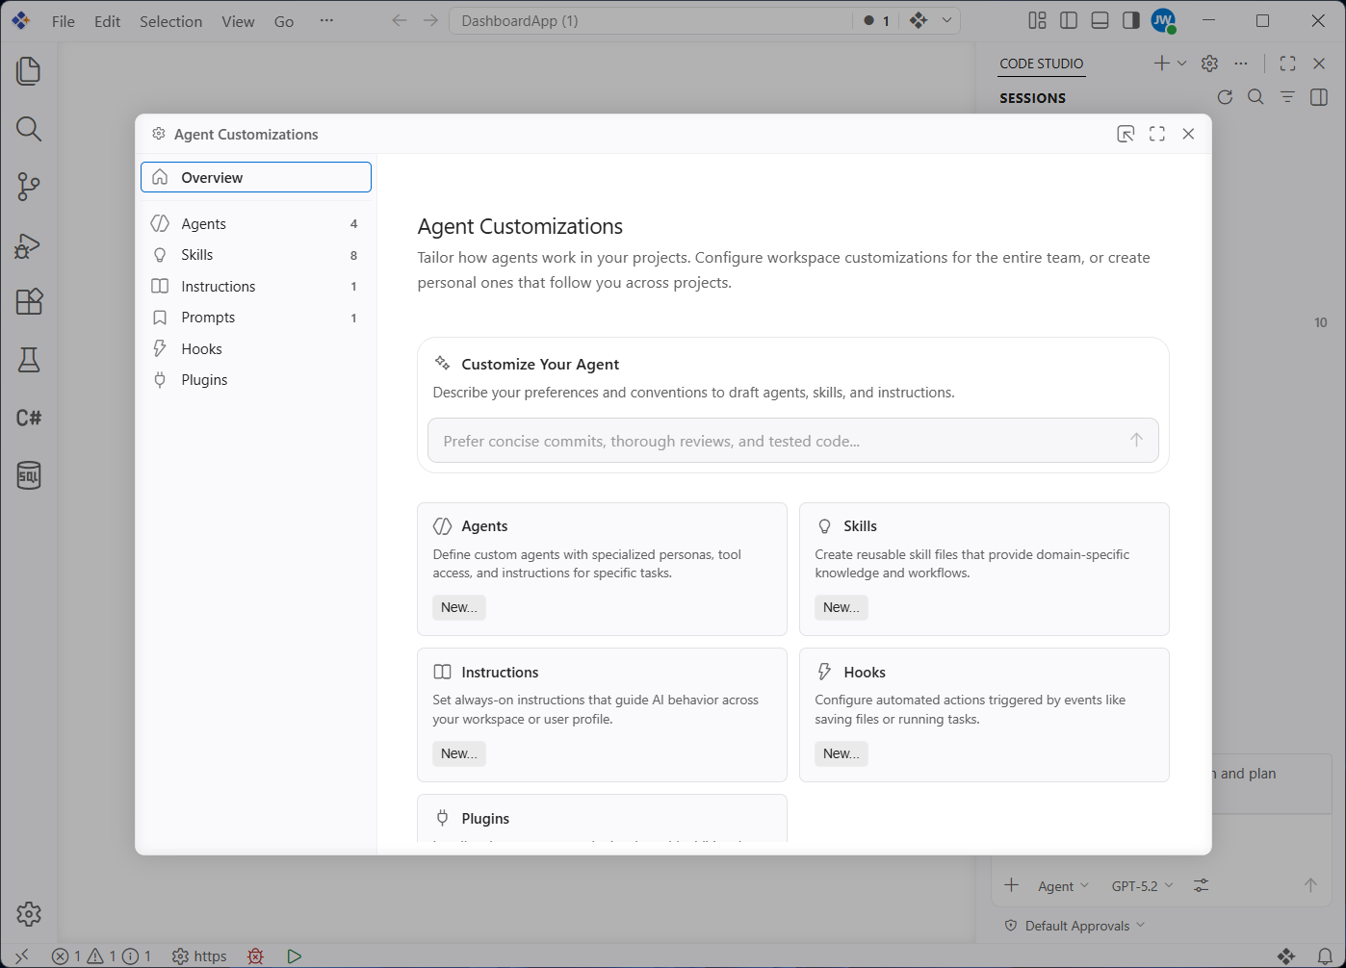Toggle the sessions side panel
Image resolution: width=1346 pixels, height=968 pixels.
point(1319,97)
